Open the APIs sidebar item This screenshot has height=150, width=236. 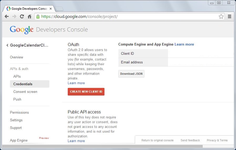pos(17,76)
